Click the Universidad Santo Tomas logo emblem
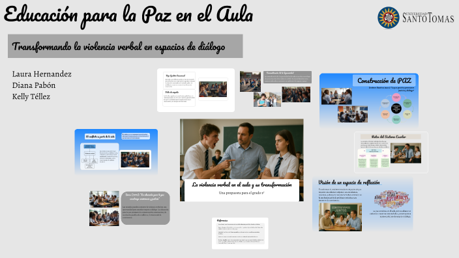The width and height of the screenshot is (459, 258). [388, 18]
